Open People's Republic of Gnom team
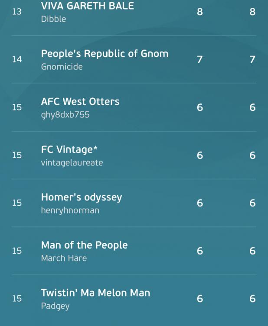268x326 pixels. pyautogui.click(x=105, y=53)
